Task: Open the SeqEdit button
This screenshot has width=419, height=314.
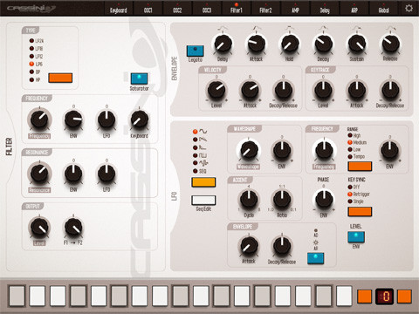Action: click(x=203, y=201)
